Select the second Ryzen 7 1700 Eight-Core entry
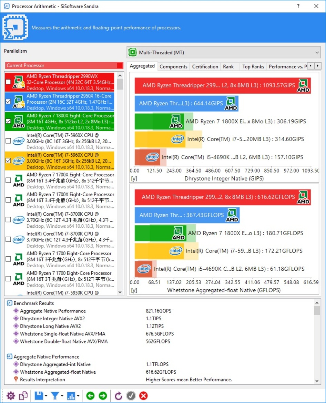The height and width of the screenshot is (403, 326). [x=60, y=279]
